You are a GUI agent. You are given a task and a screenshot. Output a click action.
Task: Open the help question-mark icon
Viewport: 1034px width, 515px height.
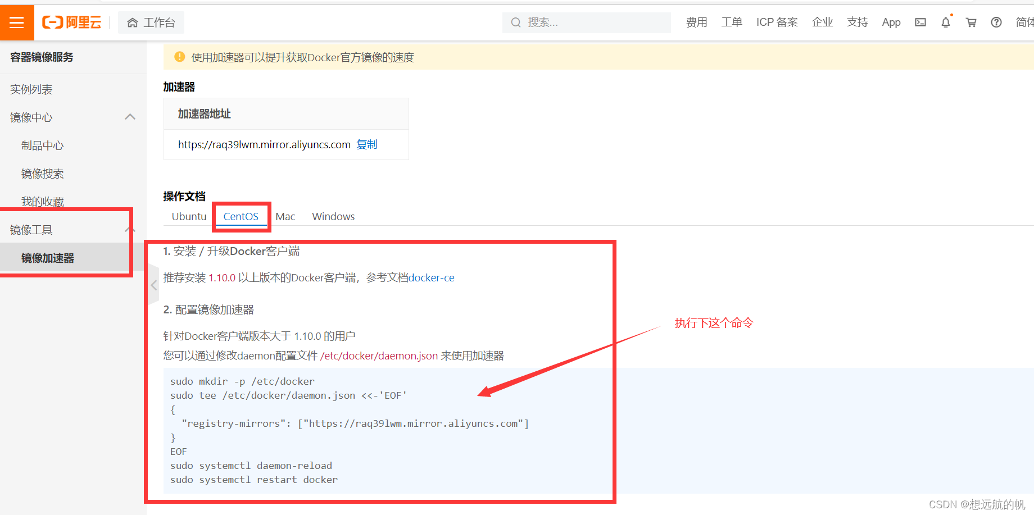point(996,22)
